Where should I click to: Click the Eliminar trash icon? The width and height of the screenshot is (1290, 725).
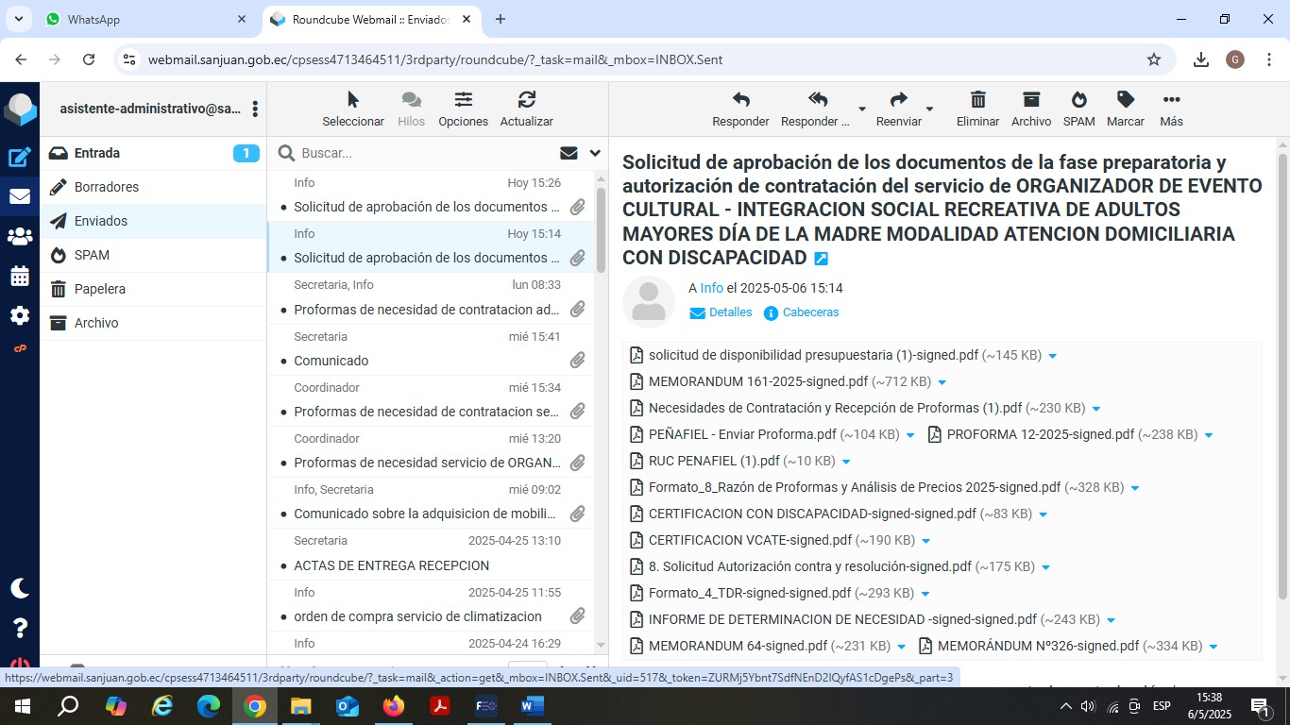[x=977, y=101]
